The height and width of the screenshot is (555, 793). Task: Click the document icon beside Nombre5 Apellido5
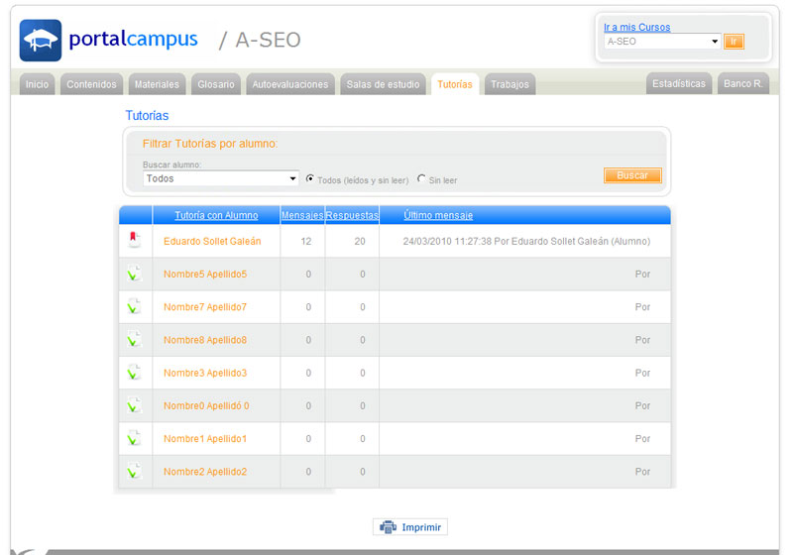[134, 274]
